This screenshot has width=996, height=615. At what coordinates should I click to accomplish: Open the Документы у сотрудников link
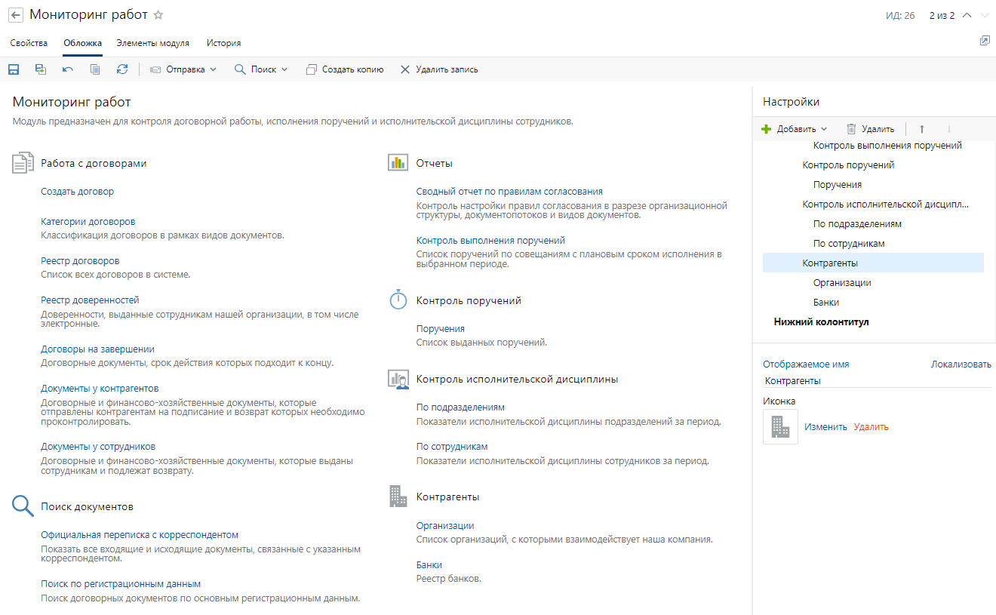coord(98,447)
